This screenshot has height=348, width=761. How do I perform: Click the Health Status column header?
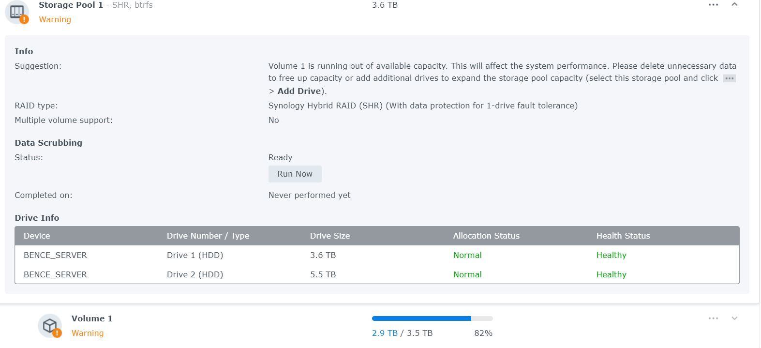(623, 236)
